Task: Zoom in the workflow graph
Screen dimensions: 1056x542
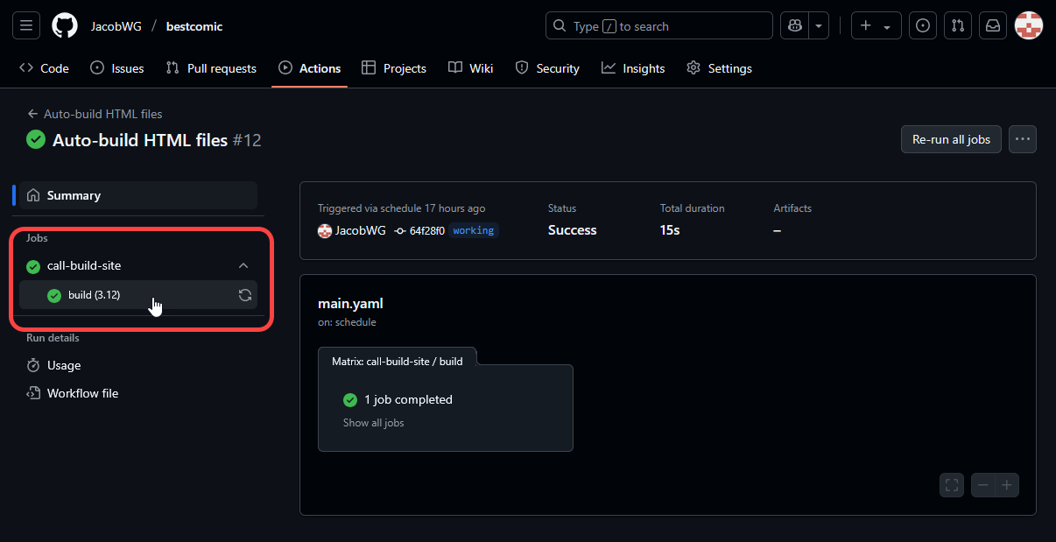Action: tap(1007, 485)
